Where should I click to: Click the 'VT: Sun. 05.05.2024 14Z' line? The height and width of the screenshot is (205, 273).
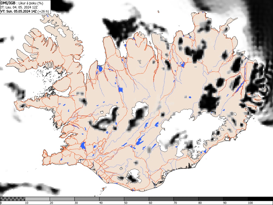(25, 11)
